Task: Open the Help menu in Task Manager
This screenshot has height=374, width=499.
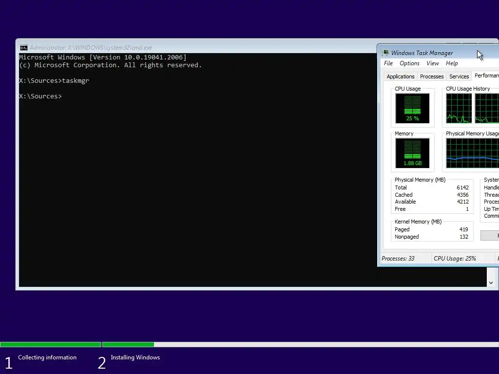Action: tap(452, 63)
